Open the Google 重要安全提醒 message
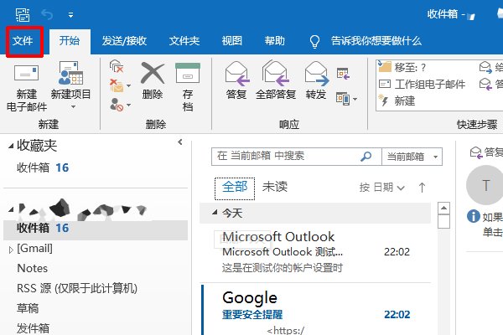503x335 pixels. click(315, 310)
